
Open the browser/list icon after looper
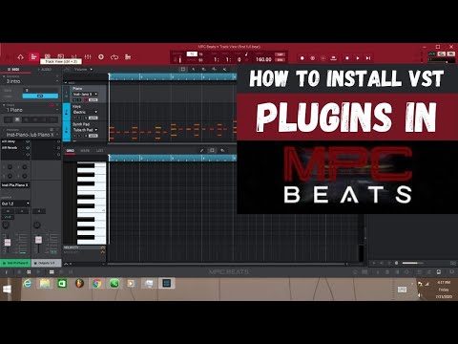coord(128,57)
